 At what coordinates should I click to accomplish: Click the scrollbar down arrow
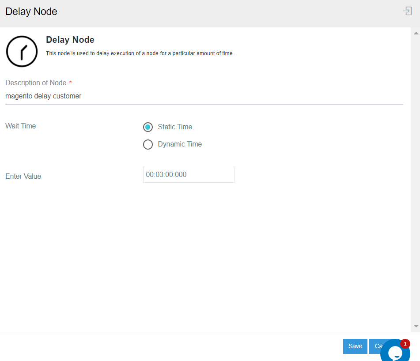[x=416, y=326]
